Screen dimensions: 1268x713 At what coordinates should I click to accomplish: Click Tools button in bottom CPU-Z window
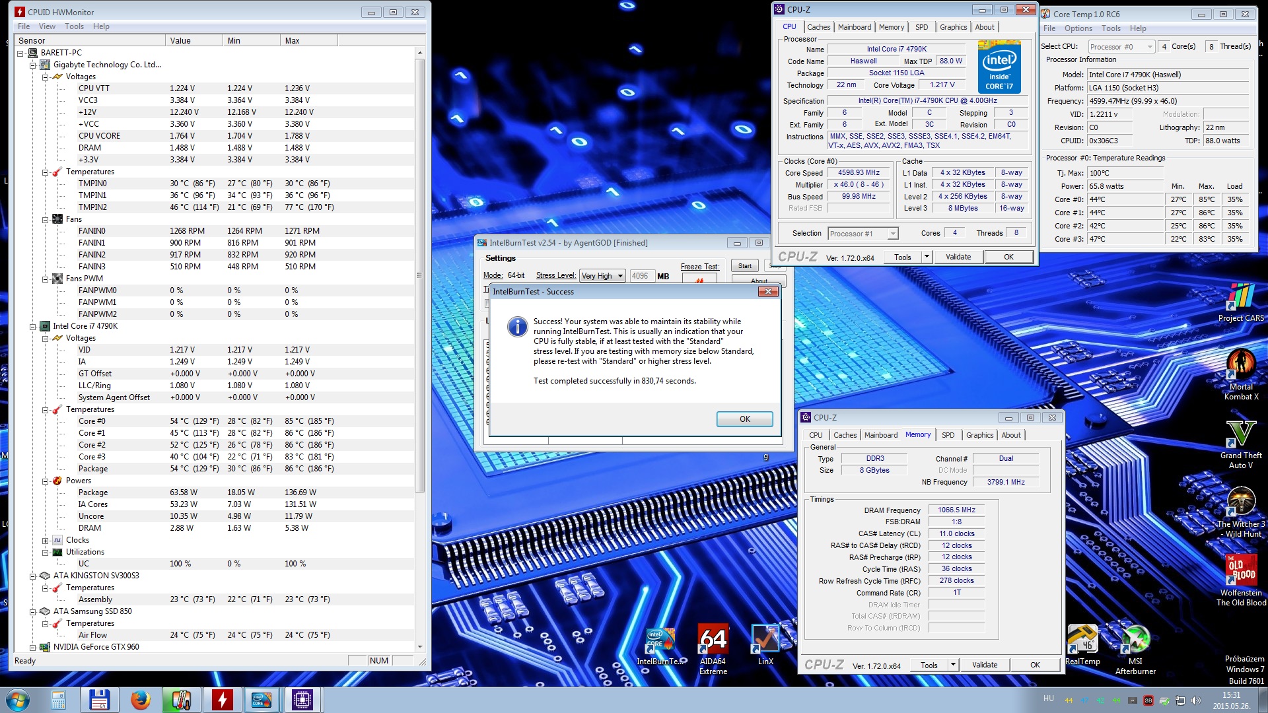click(x=929, y=665)
